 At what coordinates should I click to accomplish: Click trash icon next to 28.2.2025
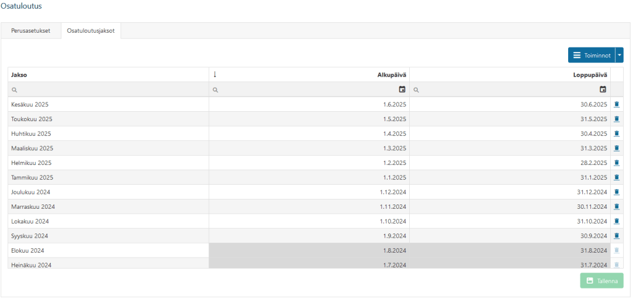click(x=616, y=163)
